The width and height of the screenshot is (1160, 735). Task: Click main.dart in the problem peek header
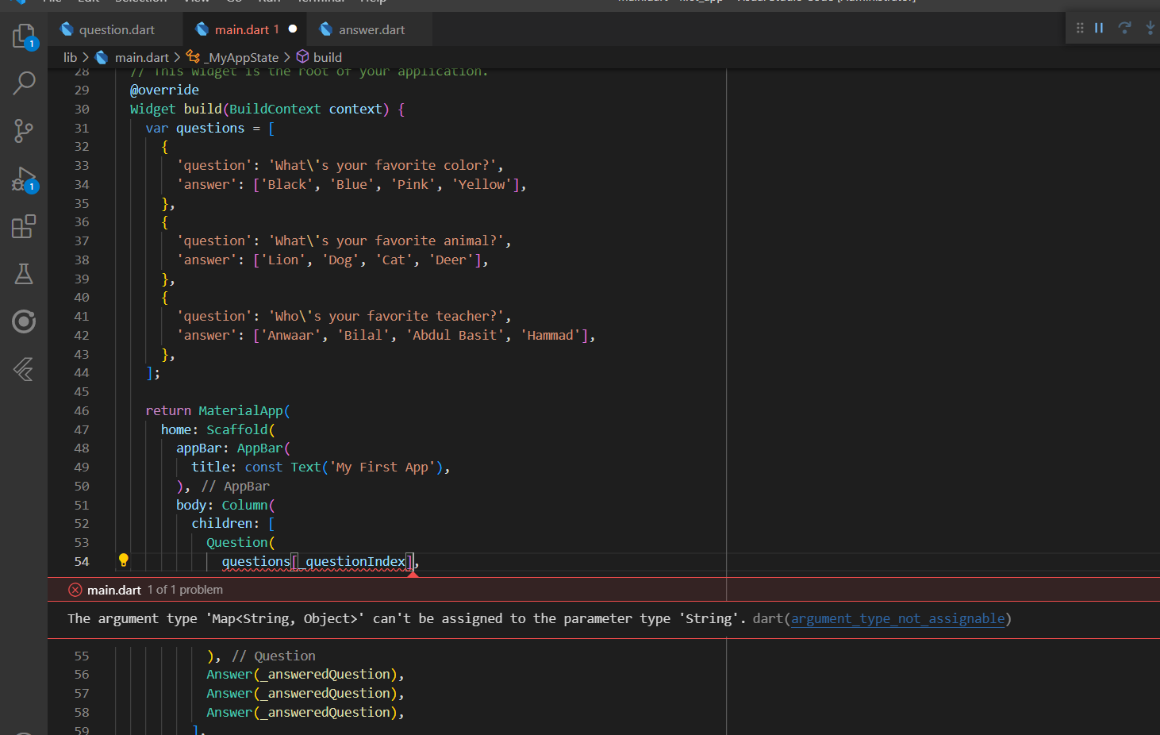point(114,590)
